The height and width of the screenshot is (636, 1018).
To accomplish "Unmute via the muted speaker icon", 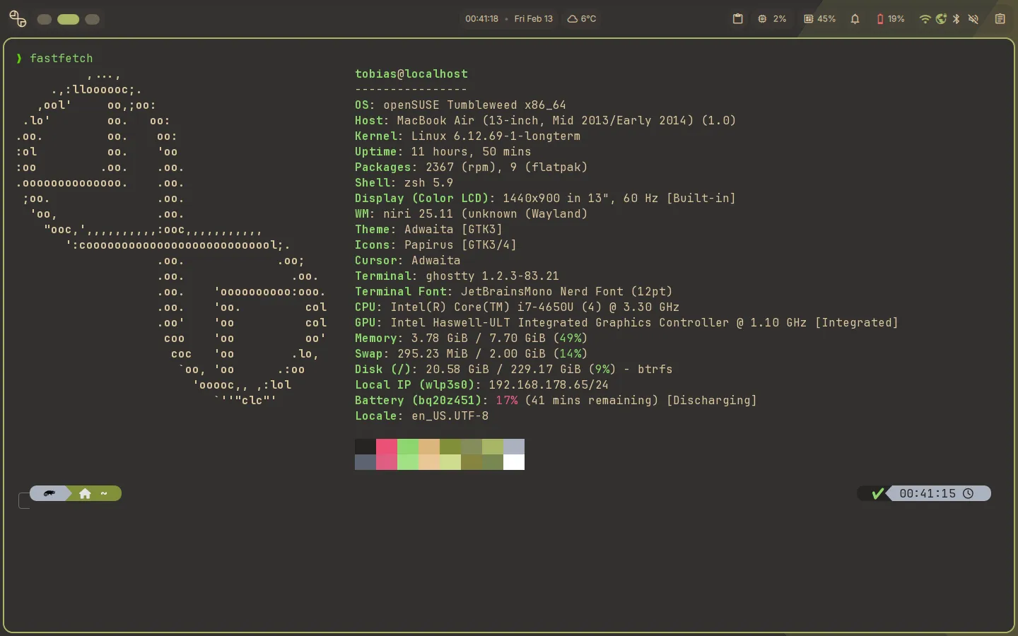I will point(973,19).
